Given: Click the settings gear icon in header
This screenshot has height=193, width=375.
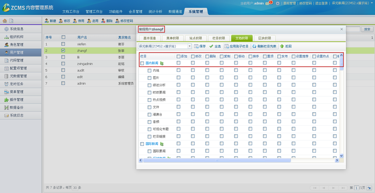Looking at the screenshot, I should coord(278,3).
